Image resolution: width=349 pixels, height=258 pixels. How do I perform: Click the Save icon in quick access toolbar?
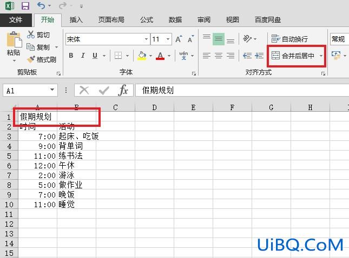pyautogui.click(x=25, y=5)
